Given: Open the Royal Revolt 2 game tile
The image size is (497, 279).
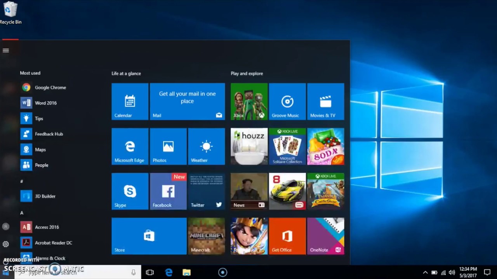Looking at the screenshot, I should 249,236.
